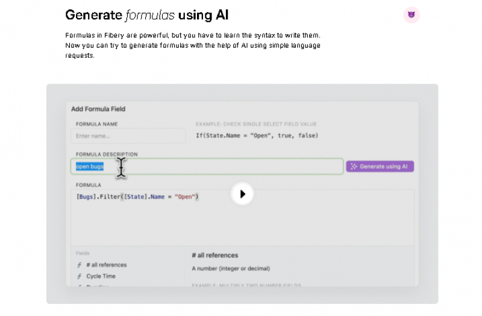Click the empty area of the formula editor
This screenshot has width=482, height=316.
(x=241, y=226)
